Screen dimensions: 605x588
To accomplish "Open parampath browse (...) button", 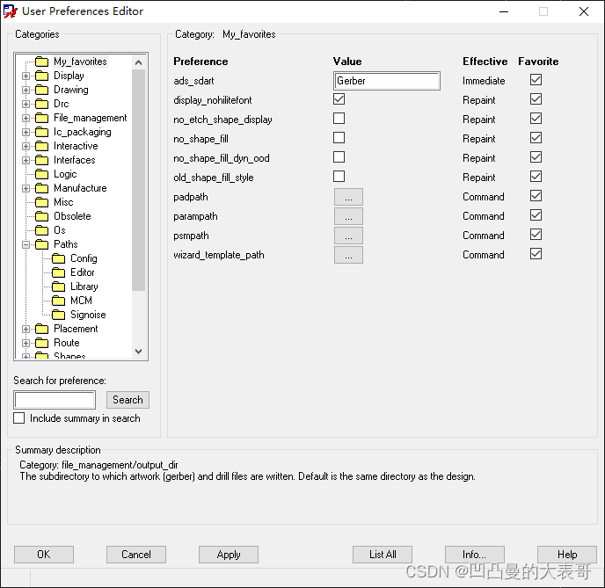I will [348, 216].
